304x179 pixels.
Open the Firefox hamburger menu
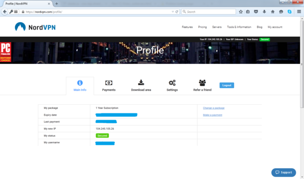299,12
